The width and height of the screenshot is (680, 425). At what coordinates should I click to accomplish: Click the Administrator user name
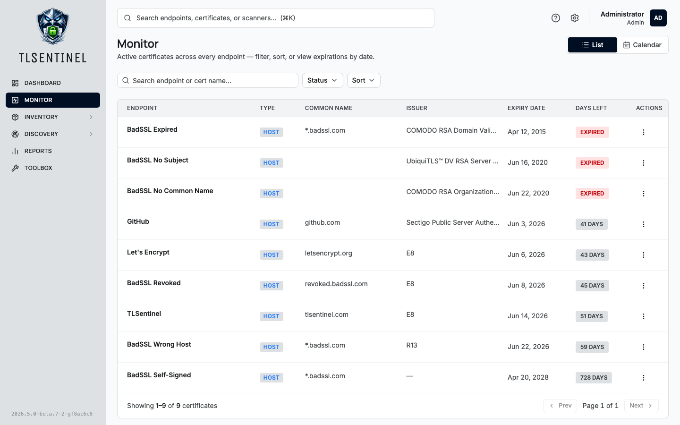(x=622, y=14)
